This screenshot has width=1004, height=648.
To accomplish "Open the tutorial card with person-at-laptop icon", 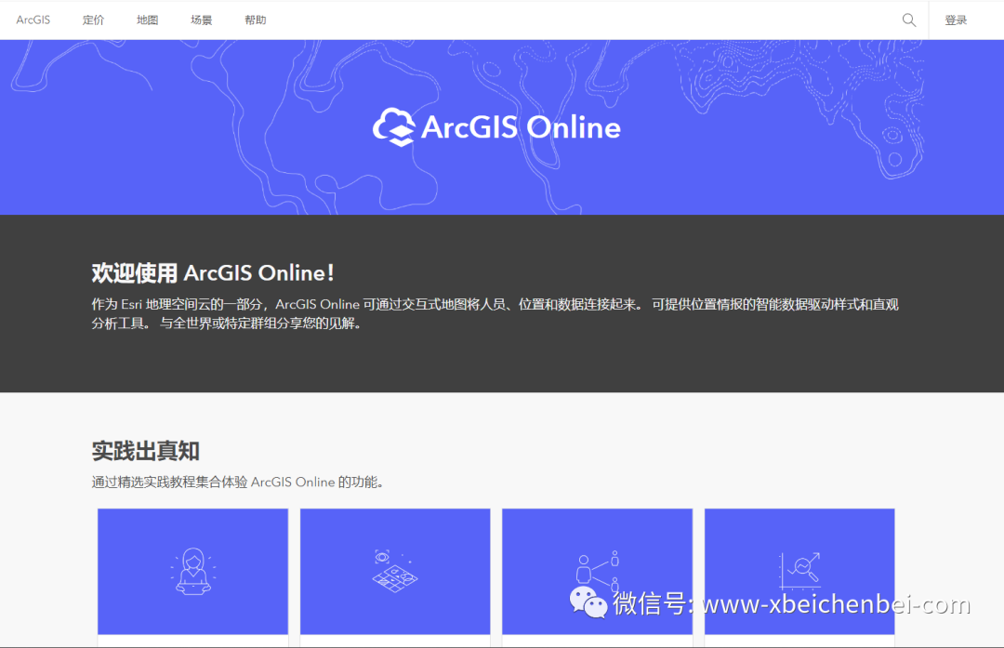I will click(192, 571).
